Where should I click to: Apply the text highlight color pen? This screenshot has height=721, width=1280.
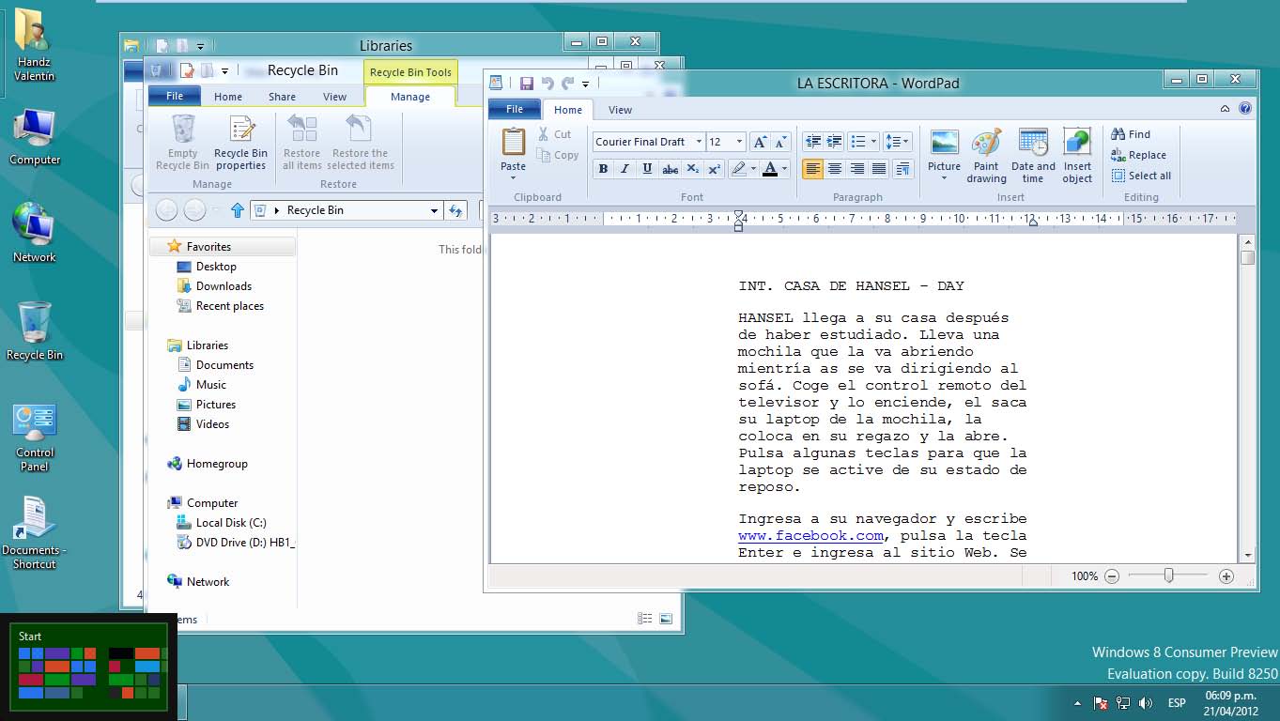(x=738, y=169)
